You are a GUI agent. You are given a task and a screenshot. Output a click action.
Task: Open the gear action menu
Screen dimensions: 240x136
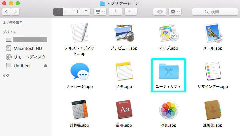[175, 12]
